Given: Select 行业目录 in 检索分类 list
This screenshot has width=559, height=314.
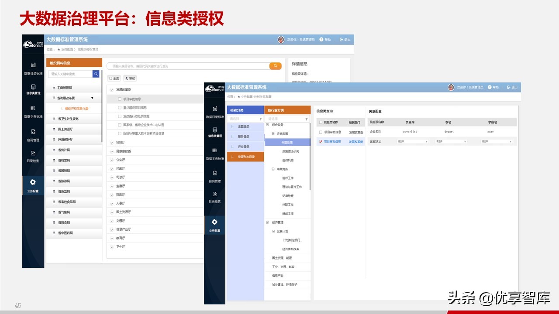Looking at the screenshot, I should tap(245, 147).
